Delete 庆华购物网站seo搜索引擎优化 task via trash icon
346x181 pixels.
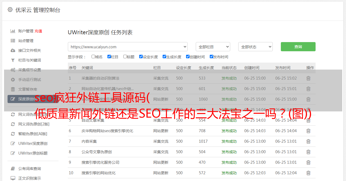tap(308, 131)
